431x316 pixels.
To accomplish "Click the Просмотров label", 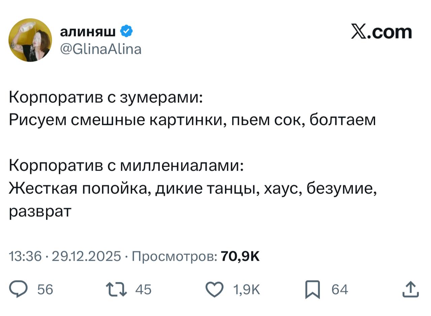I will (x=174, y=256).
